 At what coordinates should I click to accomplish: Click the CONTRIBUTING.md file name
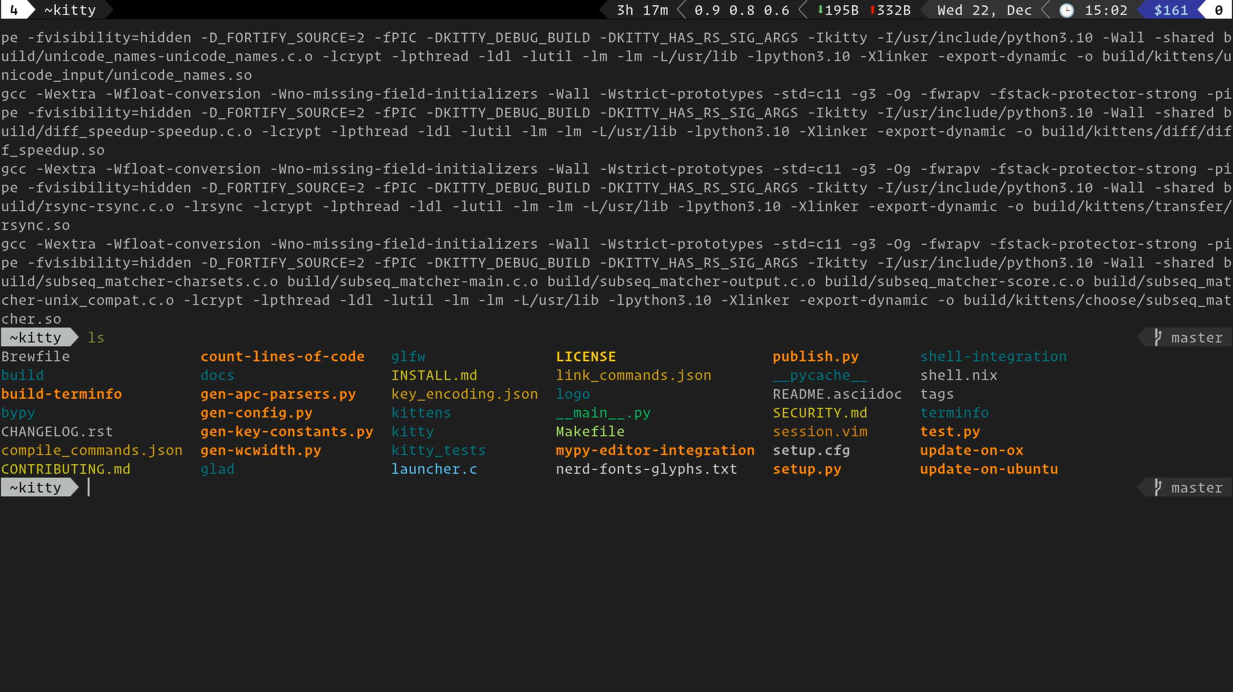point(66,469)
